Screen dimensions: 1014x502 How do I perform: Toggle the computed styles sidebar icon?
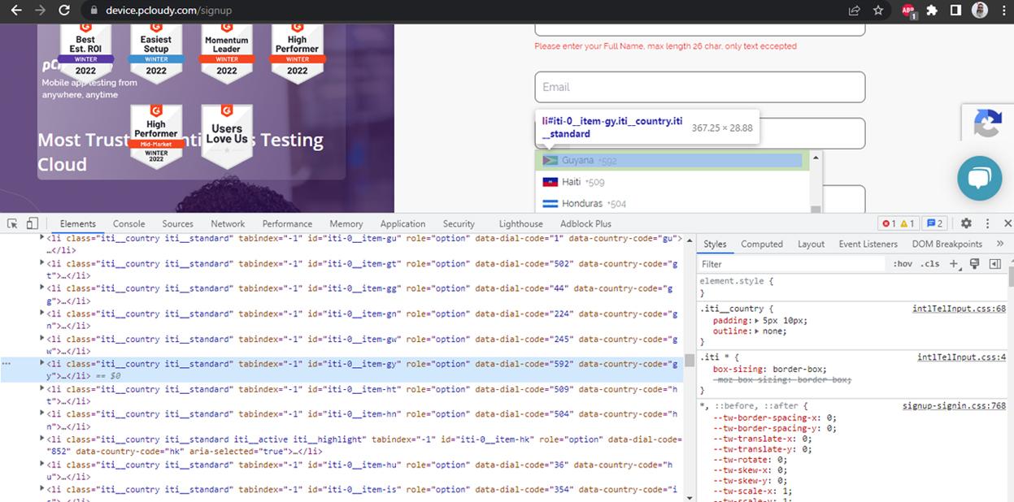pyautogui.click(x=994, y=264)
